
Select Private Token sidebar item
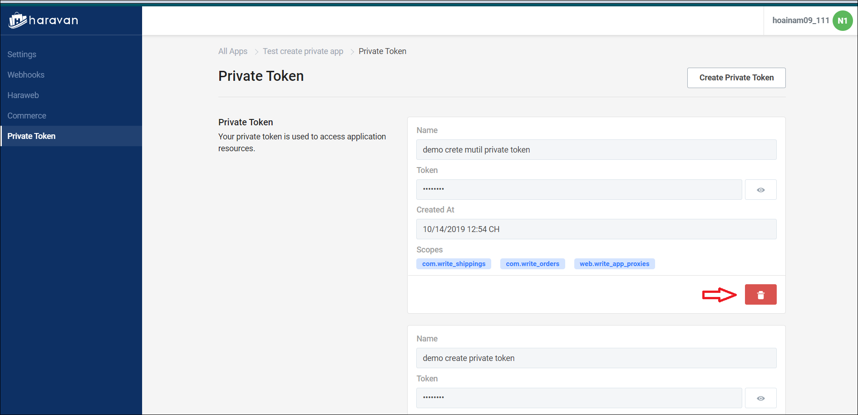tap(71, 136)
